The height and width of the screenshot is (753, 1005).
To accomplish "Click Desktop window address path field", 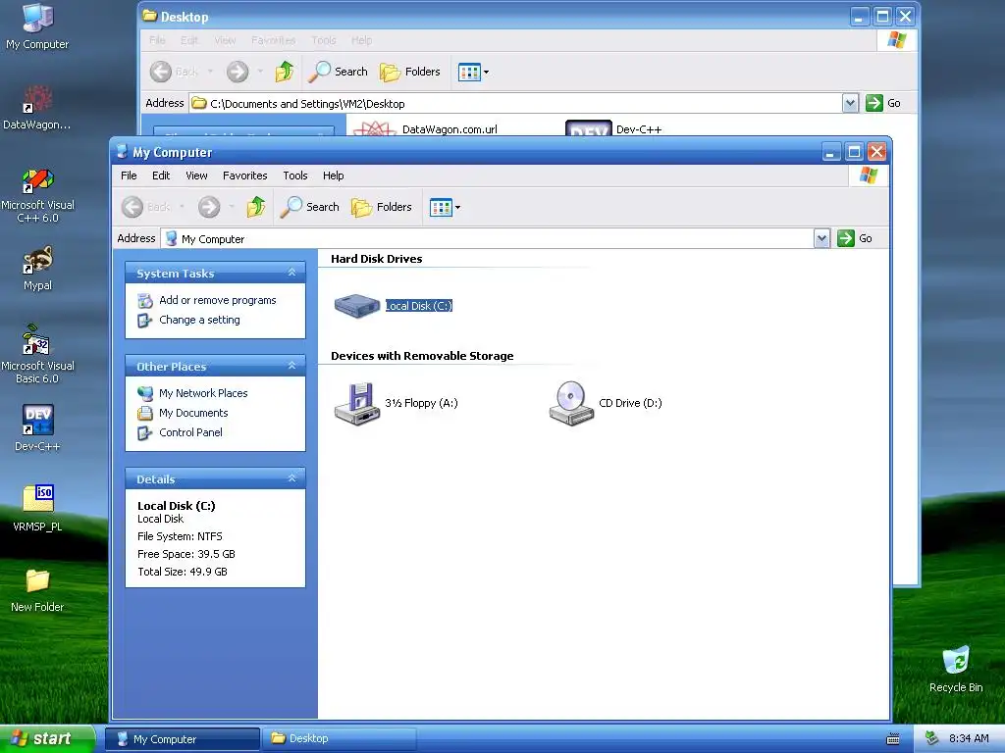I will coord(516,104).
